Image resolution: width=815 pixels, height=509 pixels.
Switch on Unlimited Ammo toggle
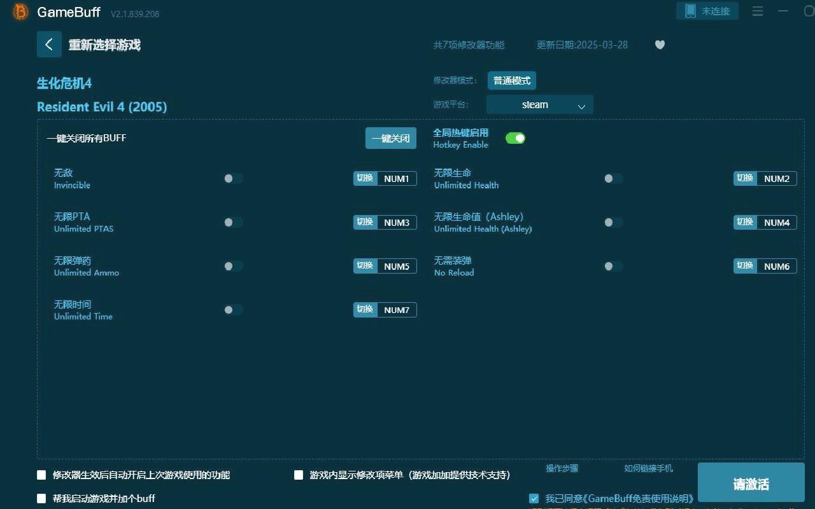click(233, 266)
